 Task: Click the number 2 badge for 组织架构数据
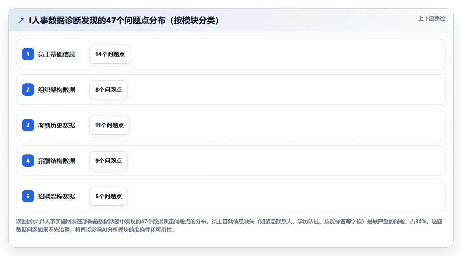28,90
